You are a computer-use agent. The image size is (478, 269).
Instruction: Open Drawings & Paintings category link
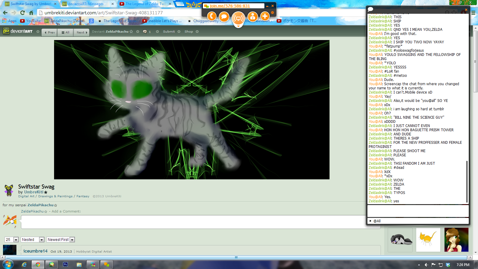[x=55, y=196]
